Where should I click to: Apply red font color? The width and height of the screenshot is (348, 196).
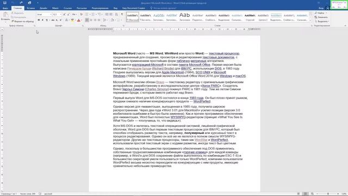click(x=78, y=20)
